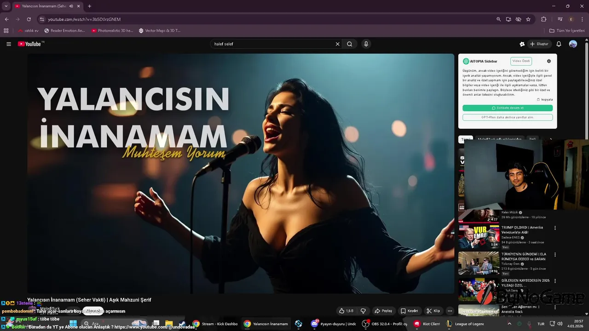The image size is (589, 331).
Task: Create a clip with Klip button
Action: click(433, 311)
